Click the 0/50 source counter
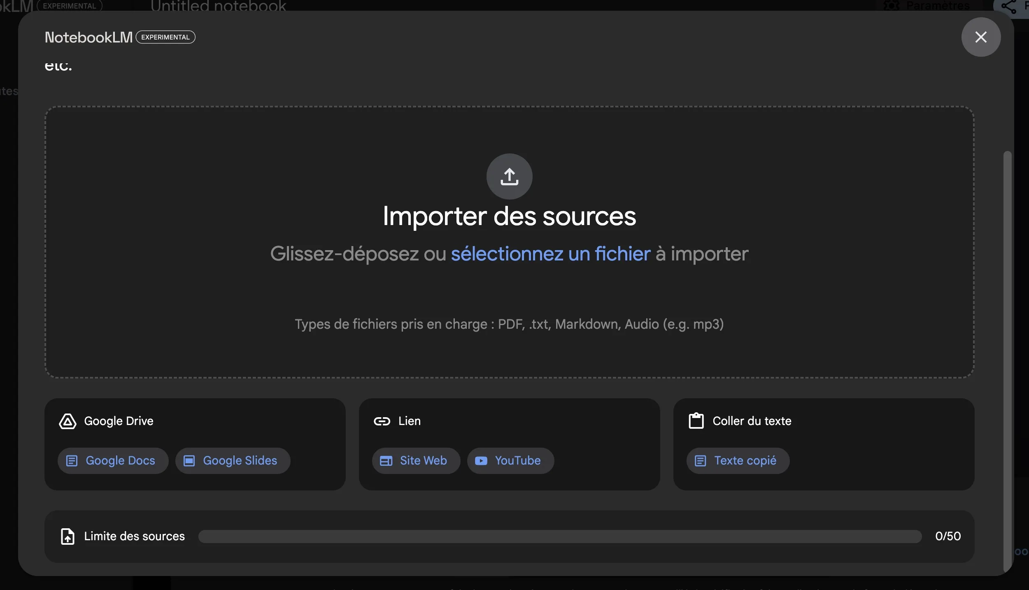Screen dimensions: 1029x590 (x=948, y=536)
